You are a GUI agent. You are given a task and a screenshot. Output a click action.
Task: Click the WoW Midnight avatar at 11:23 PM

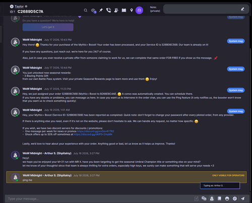[x=15, y=91]
